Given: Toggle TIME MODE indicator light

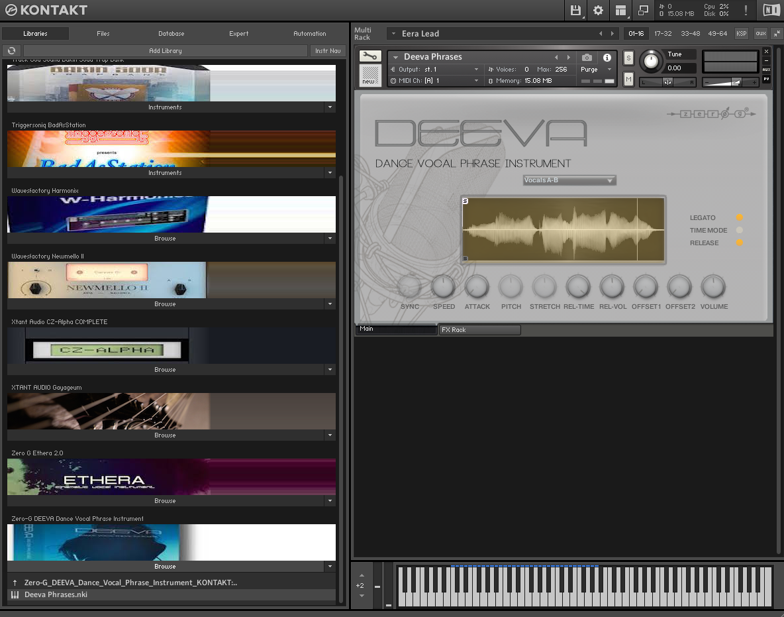Looking at the screenshot, I should (x=740, y=230).
